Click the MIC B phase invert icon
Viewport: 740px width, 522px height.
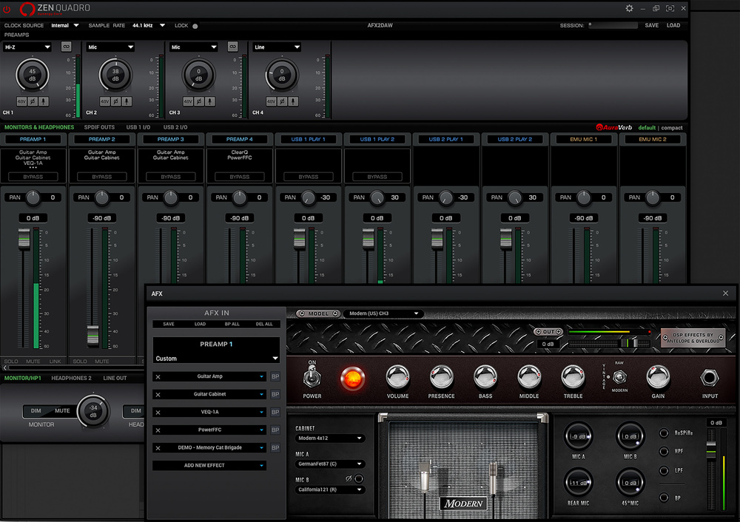click(x=349, y=479)
